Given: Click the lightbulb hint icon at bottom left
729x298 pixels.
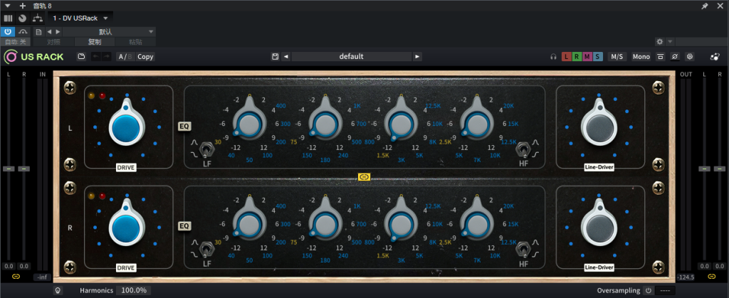Looking at the screenshot, I should [x=58, y=291].
